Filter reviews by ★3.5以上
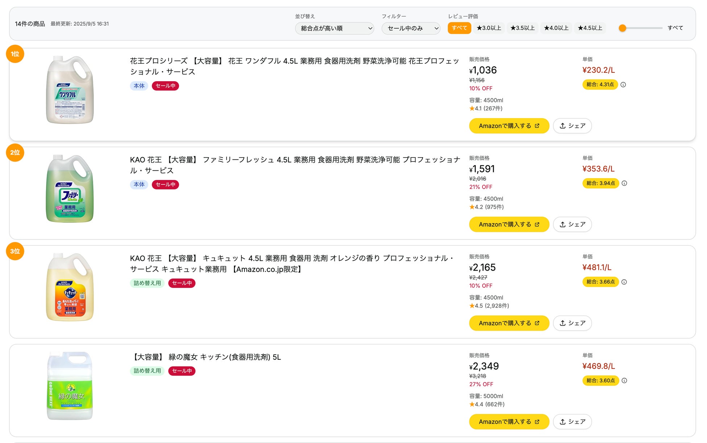Image resolution: width=707 pixels, height=443 pixels. click(522, 28)
